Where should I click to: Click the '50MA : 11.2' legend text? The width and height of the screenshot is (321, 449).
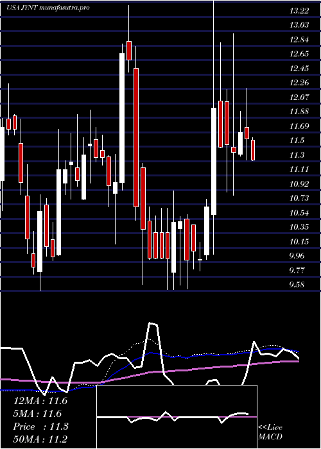[40, 439]
